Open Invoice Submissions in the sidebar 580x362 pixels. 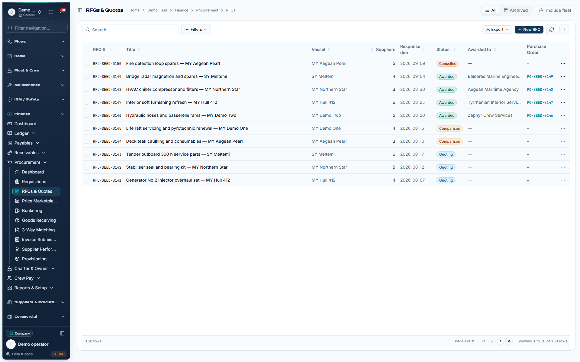tap(36, 240)
